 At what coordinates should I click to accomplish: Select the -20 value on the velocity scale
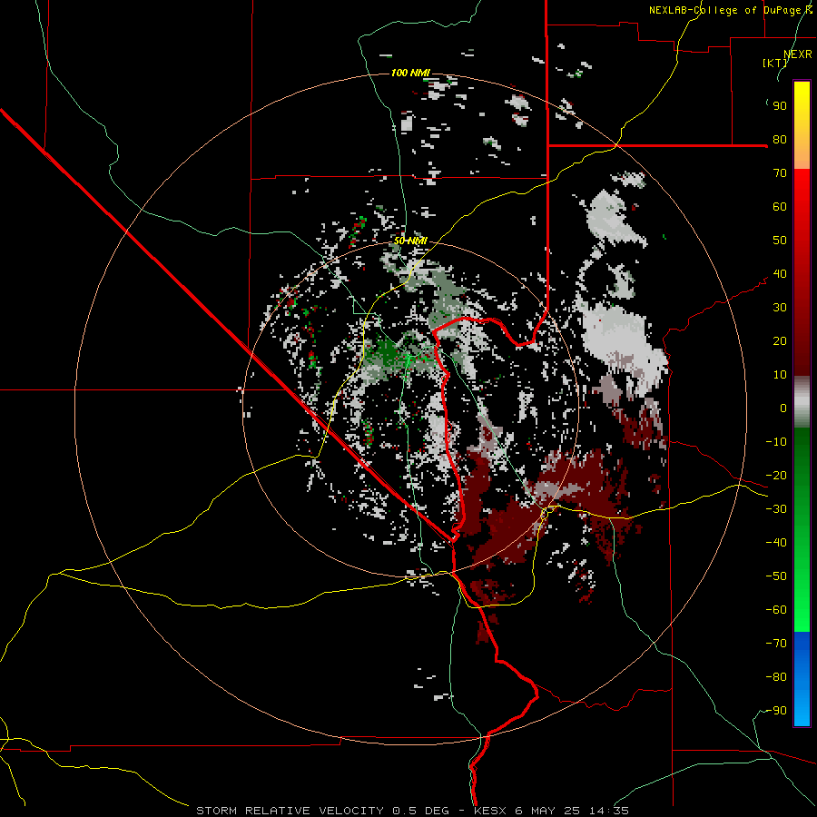776,476
